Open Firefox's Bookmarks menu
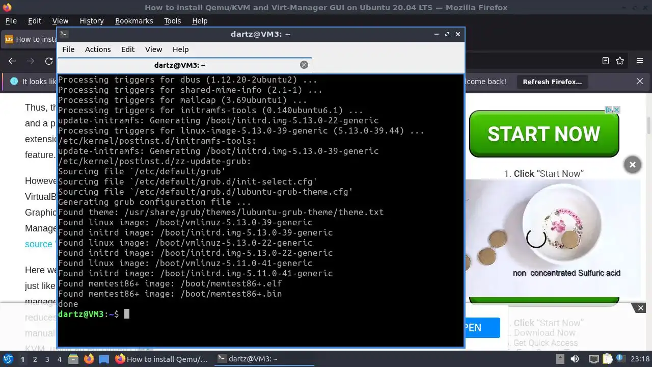 [134, 21]
